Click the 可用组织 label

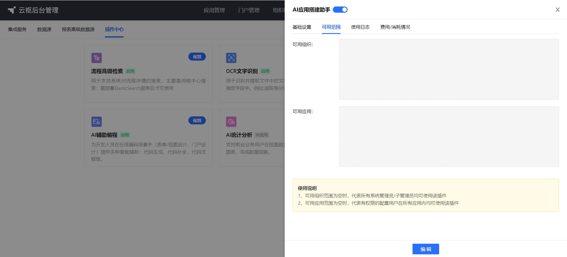(303, 44)
